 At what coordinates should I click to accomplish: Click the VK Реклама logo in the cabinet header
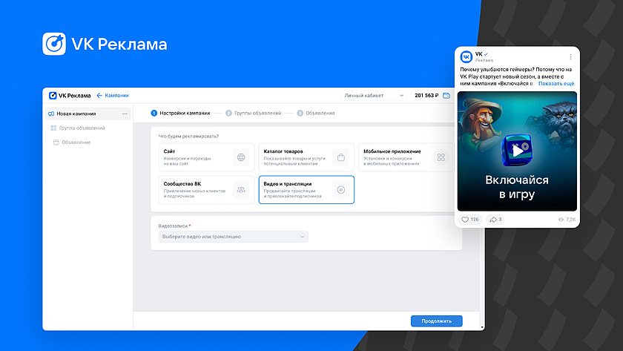70,96
